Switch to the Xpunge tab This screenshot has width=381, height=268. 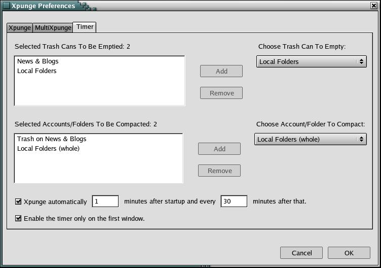(x=20, y=28)
